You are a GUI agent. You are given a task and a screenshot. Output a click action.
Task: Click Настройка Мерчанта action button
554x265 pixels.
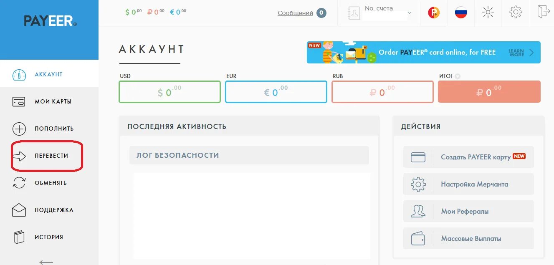[468, 184]
